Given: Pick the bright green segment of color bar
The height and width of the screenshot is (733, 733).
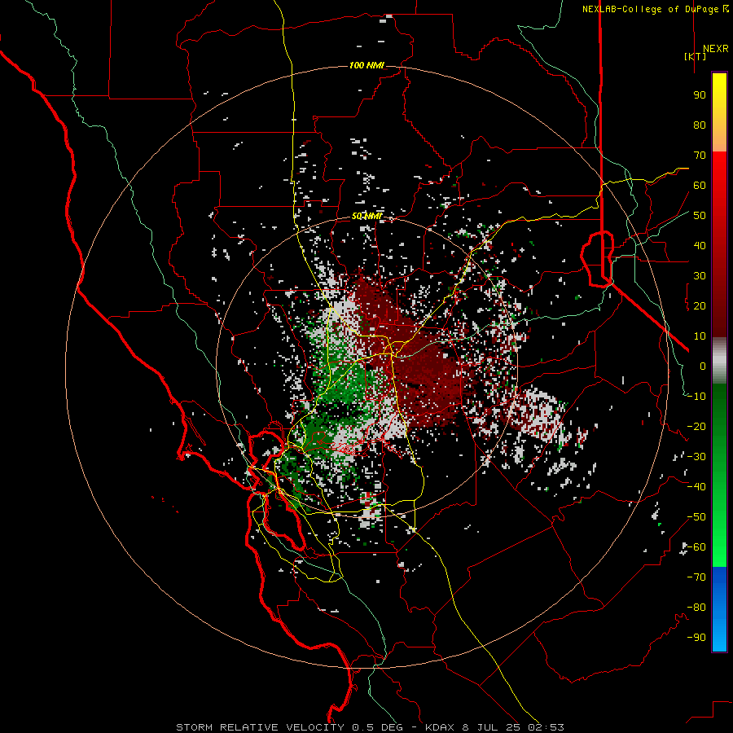Looking at the screenshot, I should 719,538.
